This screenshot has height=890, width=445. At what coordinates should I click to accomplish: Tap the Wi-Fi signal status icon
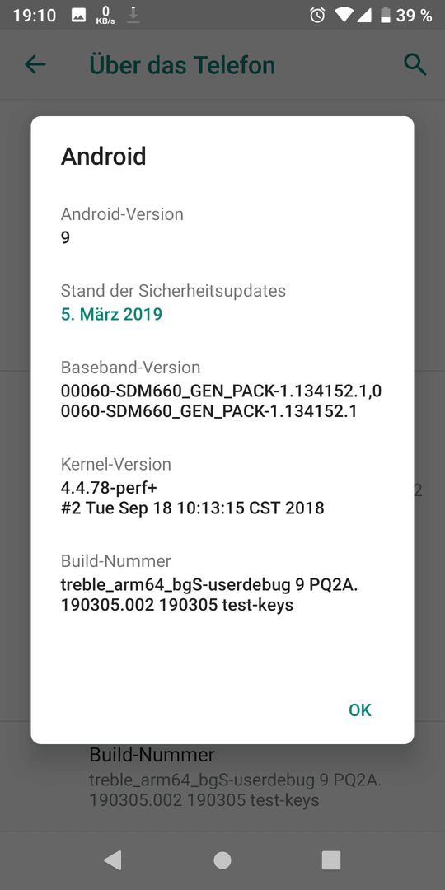pyautogui.click(x=344, y=15)
